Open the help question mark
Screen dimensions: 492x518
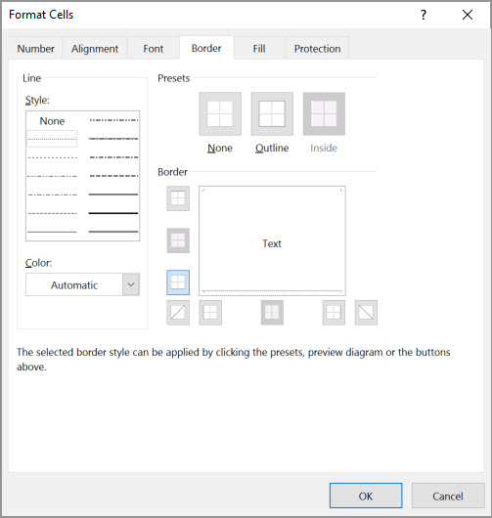[x=424, y=15]
